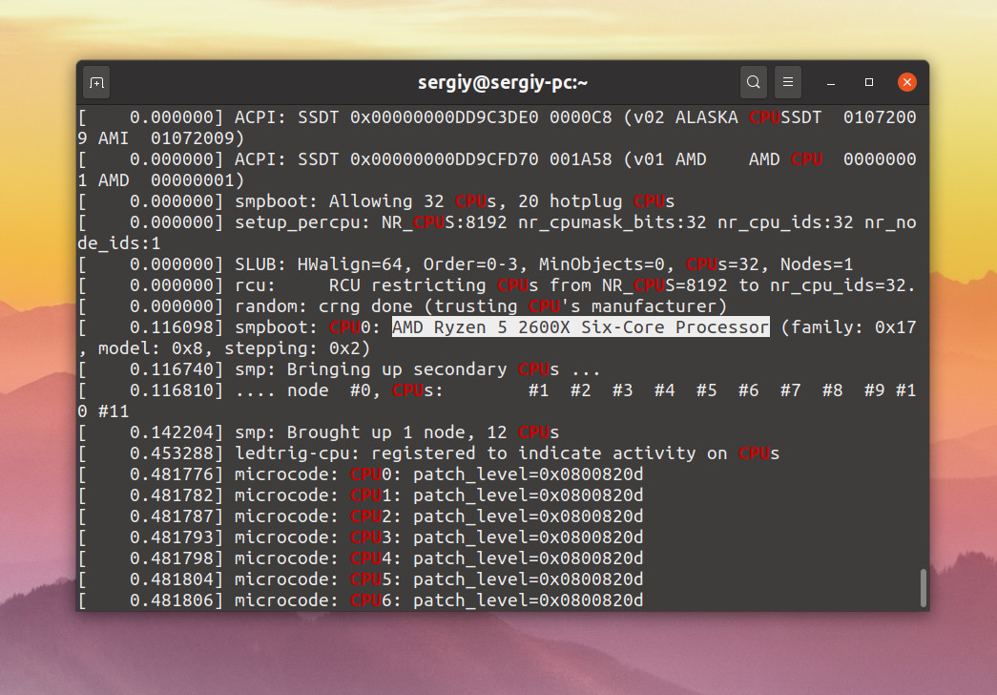Click the microcode CPU4 patch_level line
997x695 pixels.
(x=361, y=558)
